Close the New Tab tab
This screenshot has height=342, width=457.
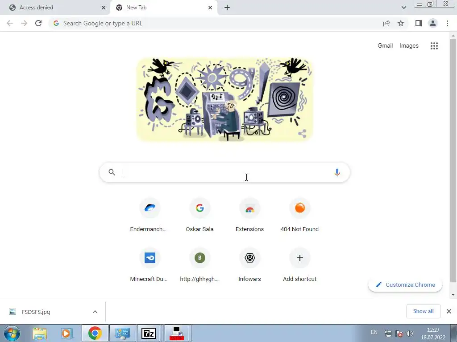pyautogui.click(x=210, y=8)
